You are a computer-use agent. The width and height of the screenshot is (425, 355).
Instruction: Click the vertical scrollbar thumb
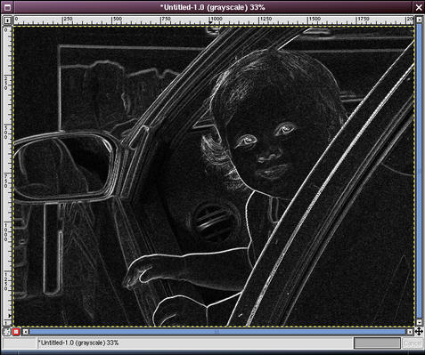coord(419,171)
